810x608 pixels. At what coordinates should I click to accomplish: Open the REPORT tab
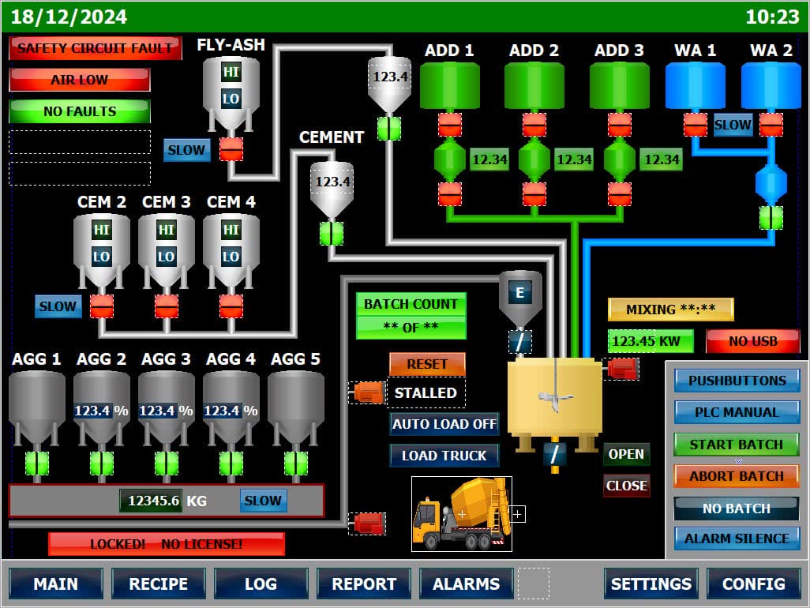(x=364, y=584)
